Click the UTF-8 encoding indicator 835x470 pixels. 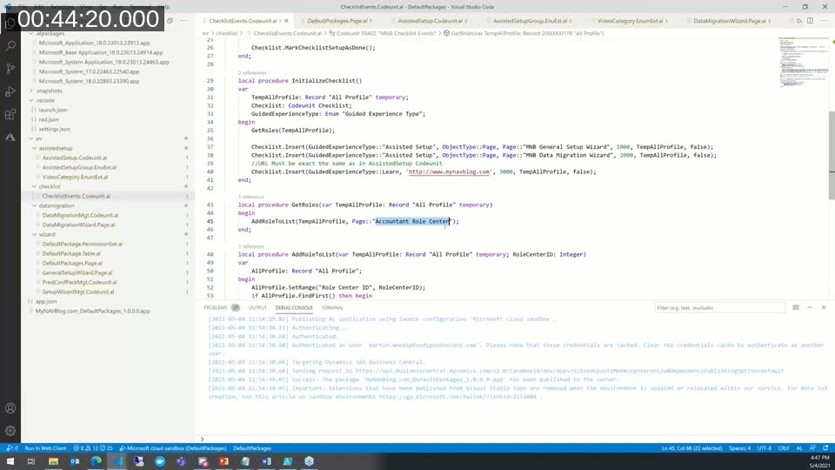(765, 448)
